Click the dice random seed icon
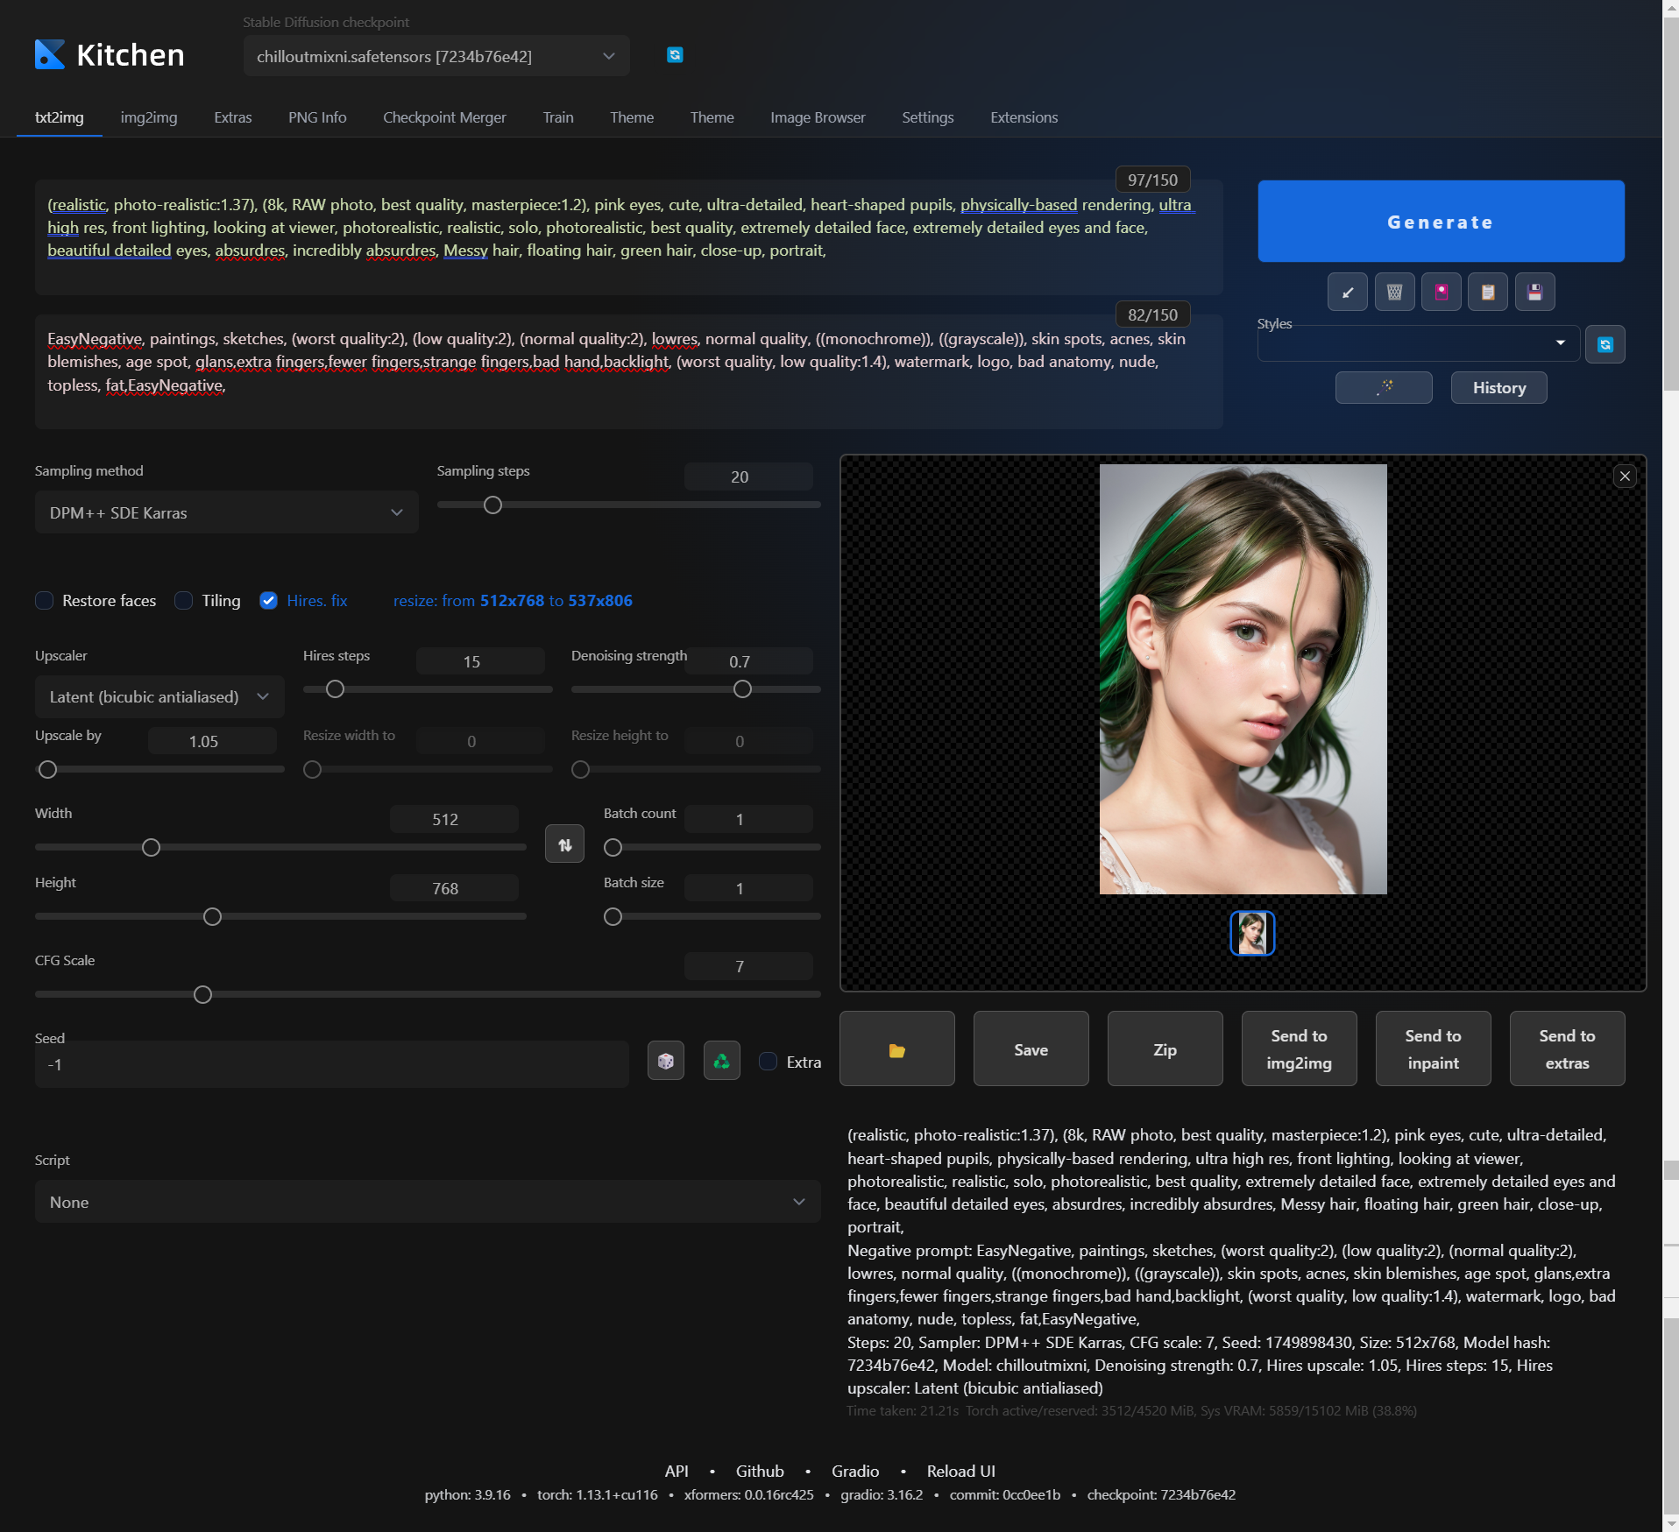Screen dimensions: 1679x1532 tap(665, 1062)
